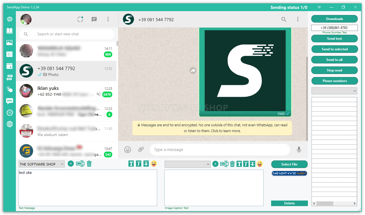
Task: Open the sent S logo photo
Action: tap(245, 71)
